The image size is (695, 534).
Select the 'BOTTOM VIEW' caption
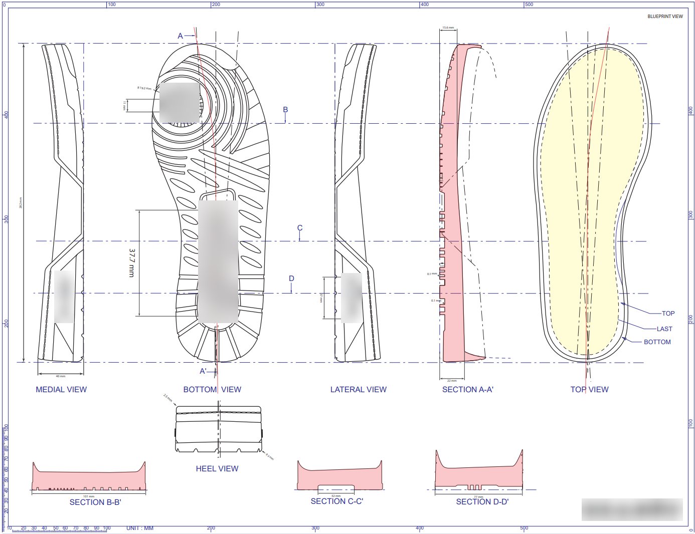[212, 390]
